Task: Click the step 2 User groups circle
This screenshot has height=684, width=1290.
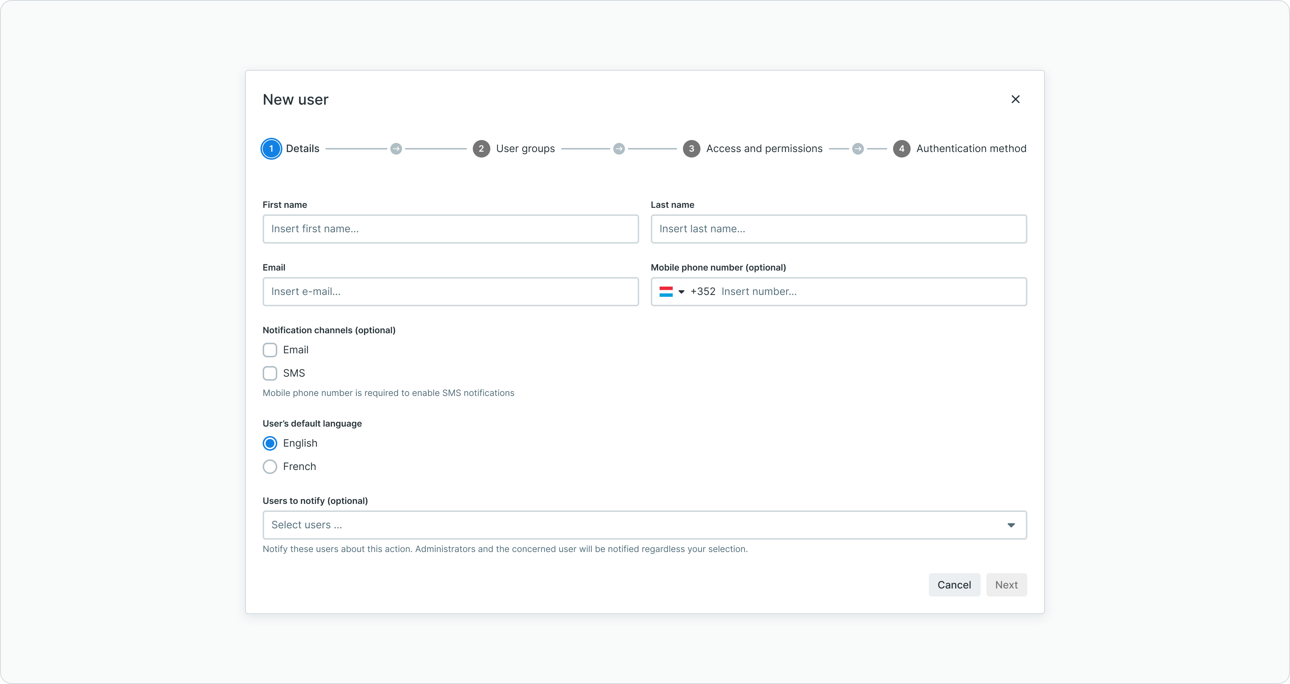Action: coord(481,149)
